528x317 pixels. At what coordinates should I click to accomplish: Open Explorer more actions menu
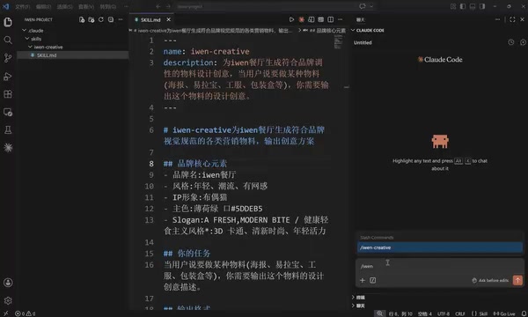[121, 20]
